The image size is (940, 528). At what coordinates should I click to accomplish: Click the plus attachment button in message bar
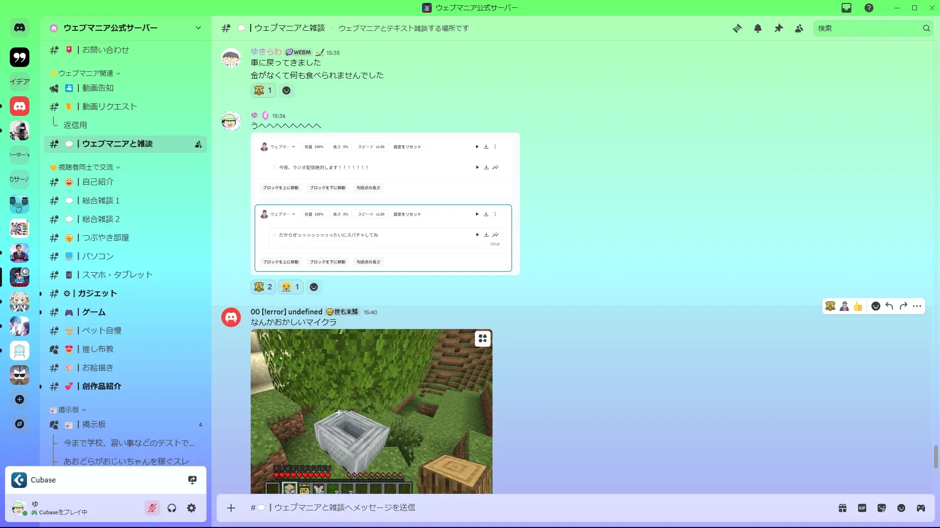231,508
